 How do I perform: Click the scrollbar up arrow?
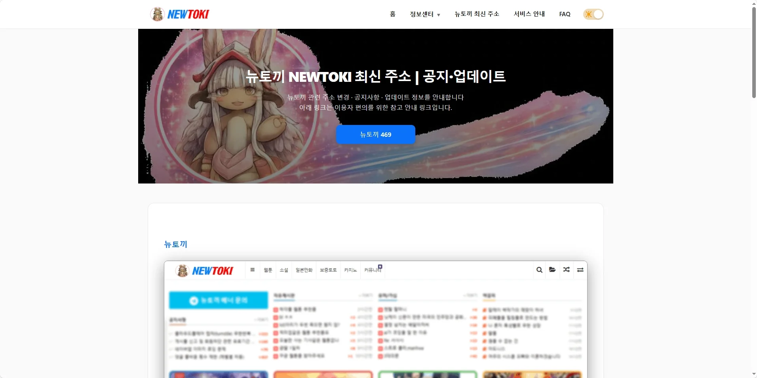[754, 3]
